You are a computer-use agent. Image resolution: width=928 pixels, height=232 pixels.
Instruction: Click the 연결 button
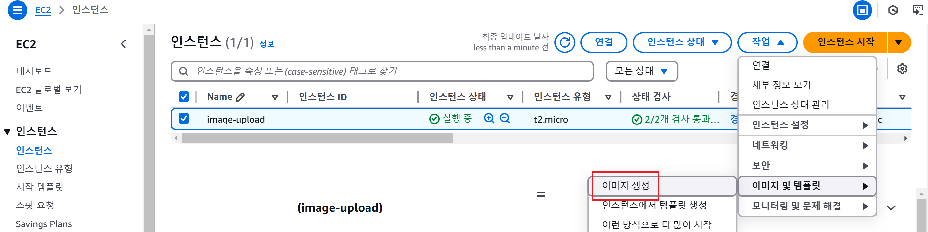(x=604, y=42)
